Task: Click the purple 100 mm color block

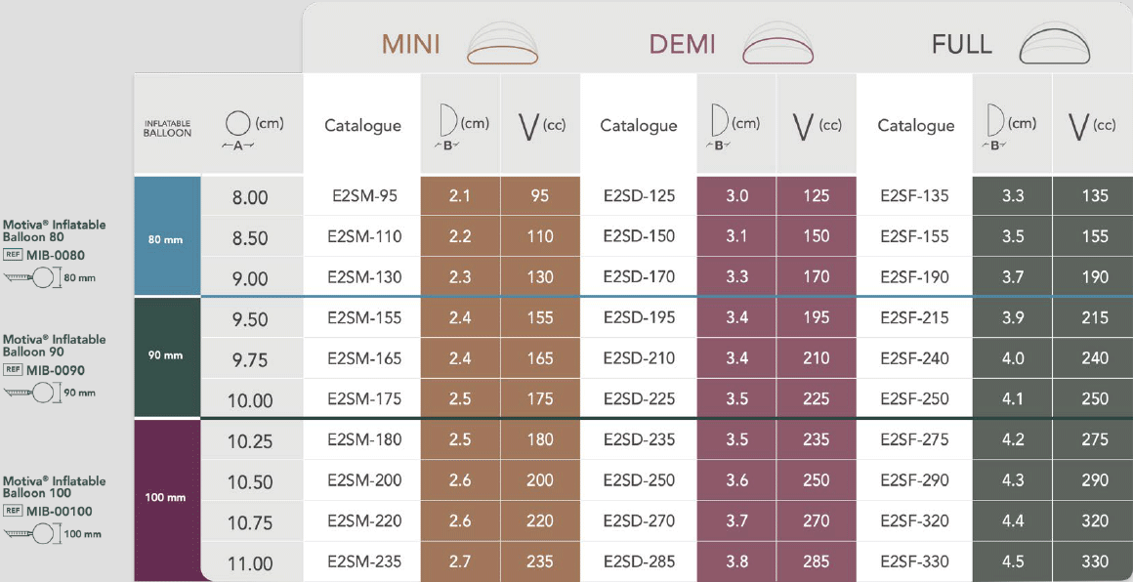Action: 166,498
